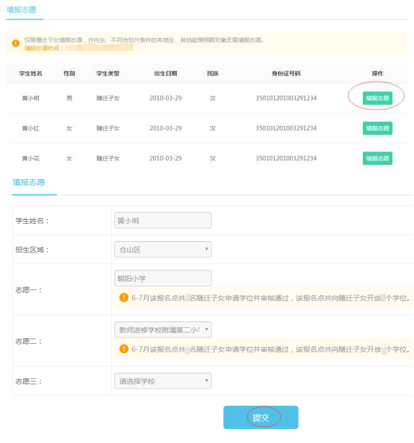Click the ID number in 黄小红's row

tap(286, 128)
